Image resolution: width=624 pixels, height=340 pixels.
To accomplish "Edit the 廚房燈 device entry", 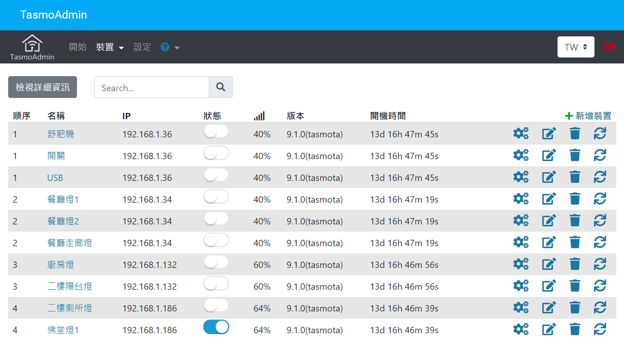I will 549,264.
